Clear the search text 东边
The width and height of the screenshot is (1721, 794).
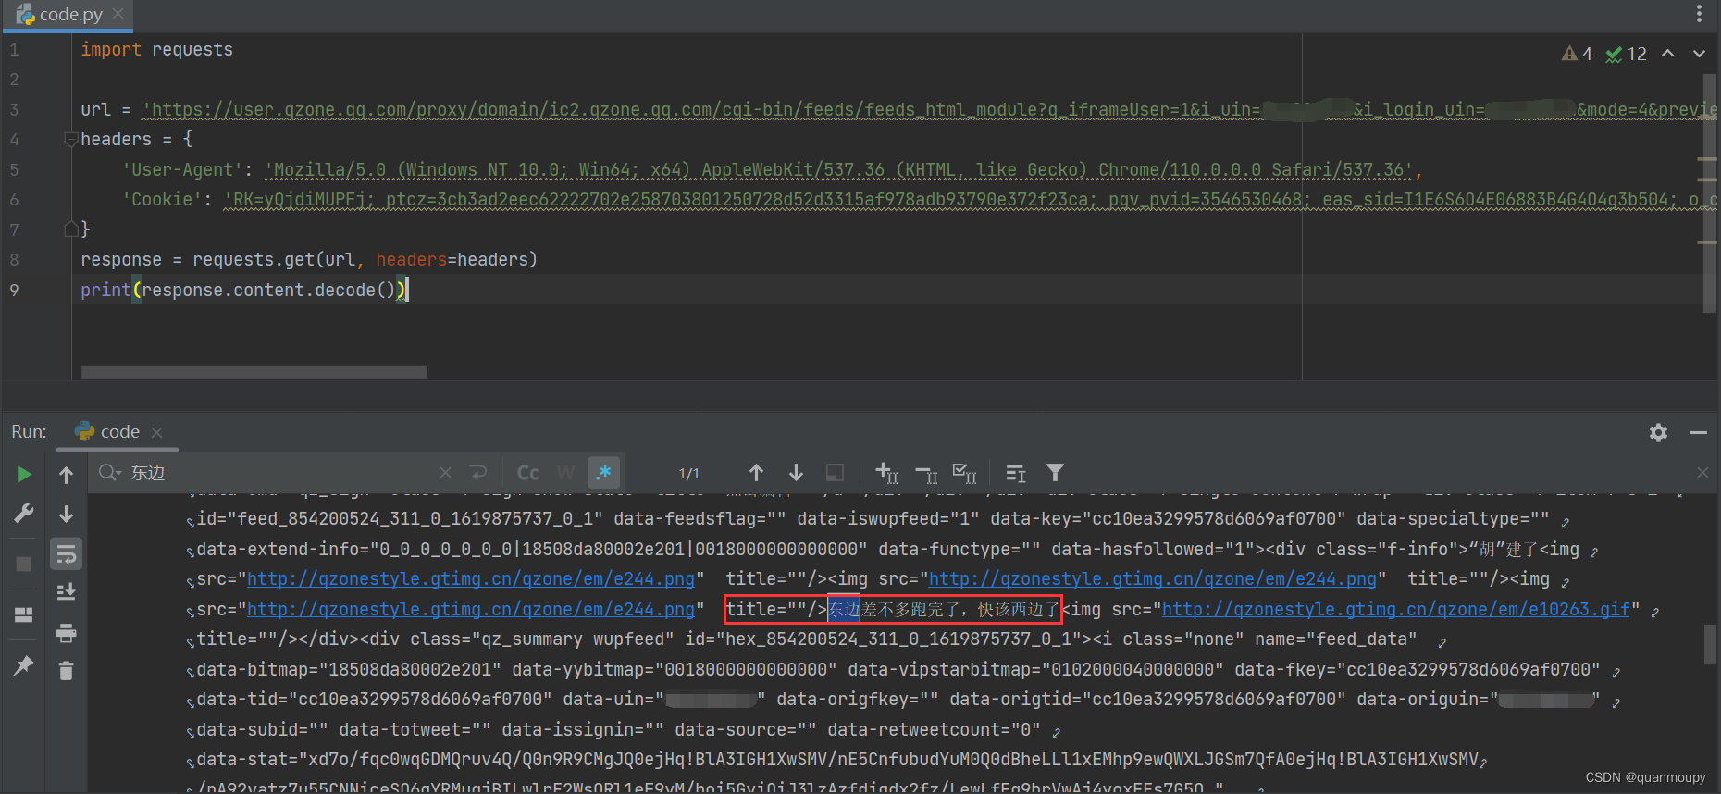tap(445, 473)
